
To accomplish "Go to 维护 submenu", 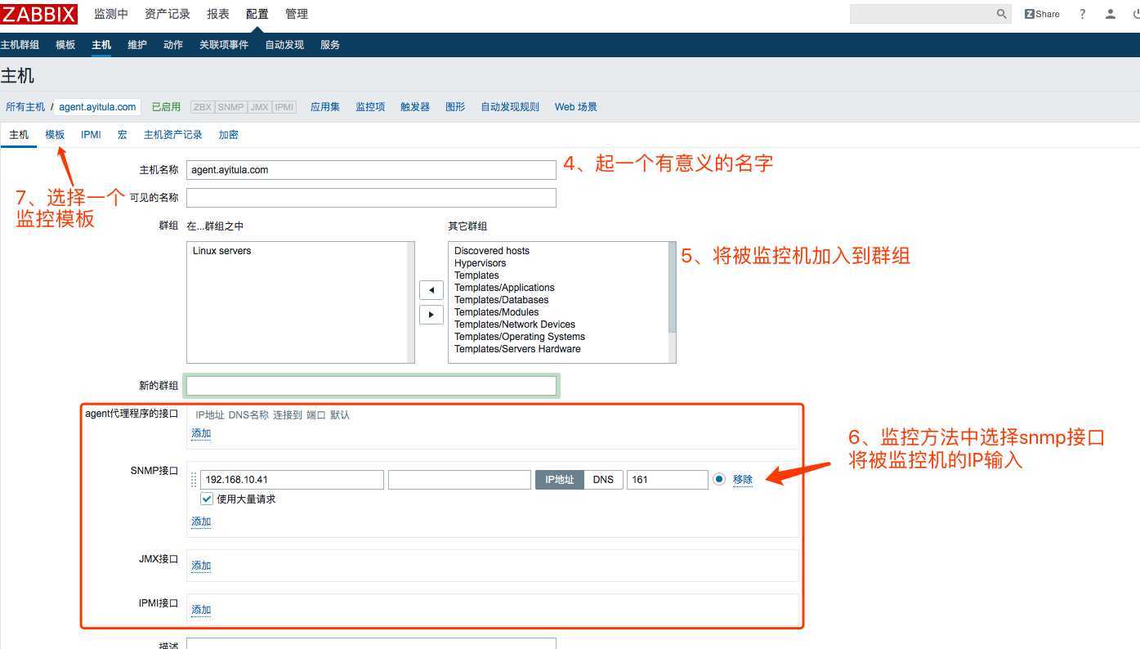I will click(x=137, y=45).
